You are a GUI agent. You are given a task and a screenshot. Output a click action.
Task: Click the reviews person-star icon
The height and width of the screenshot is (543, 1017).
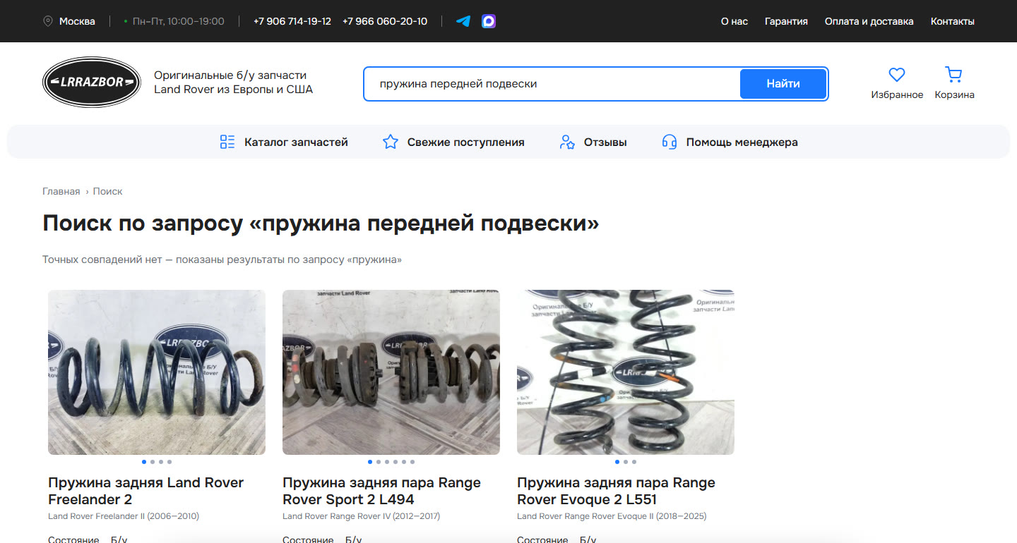click(x=567, y=142)
